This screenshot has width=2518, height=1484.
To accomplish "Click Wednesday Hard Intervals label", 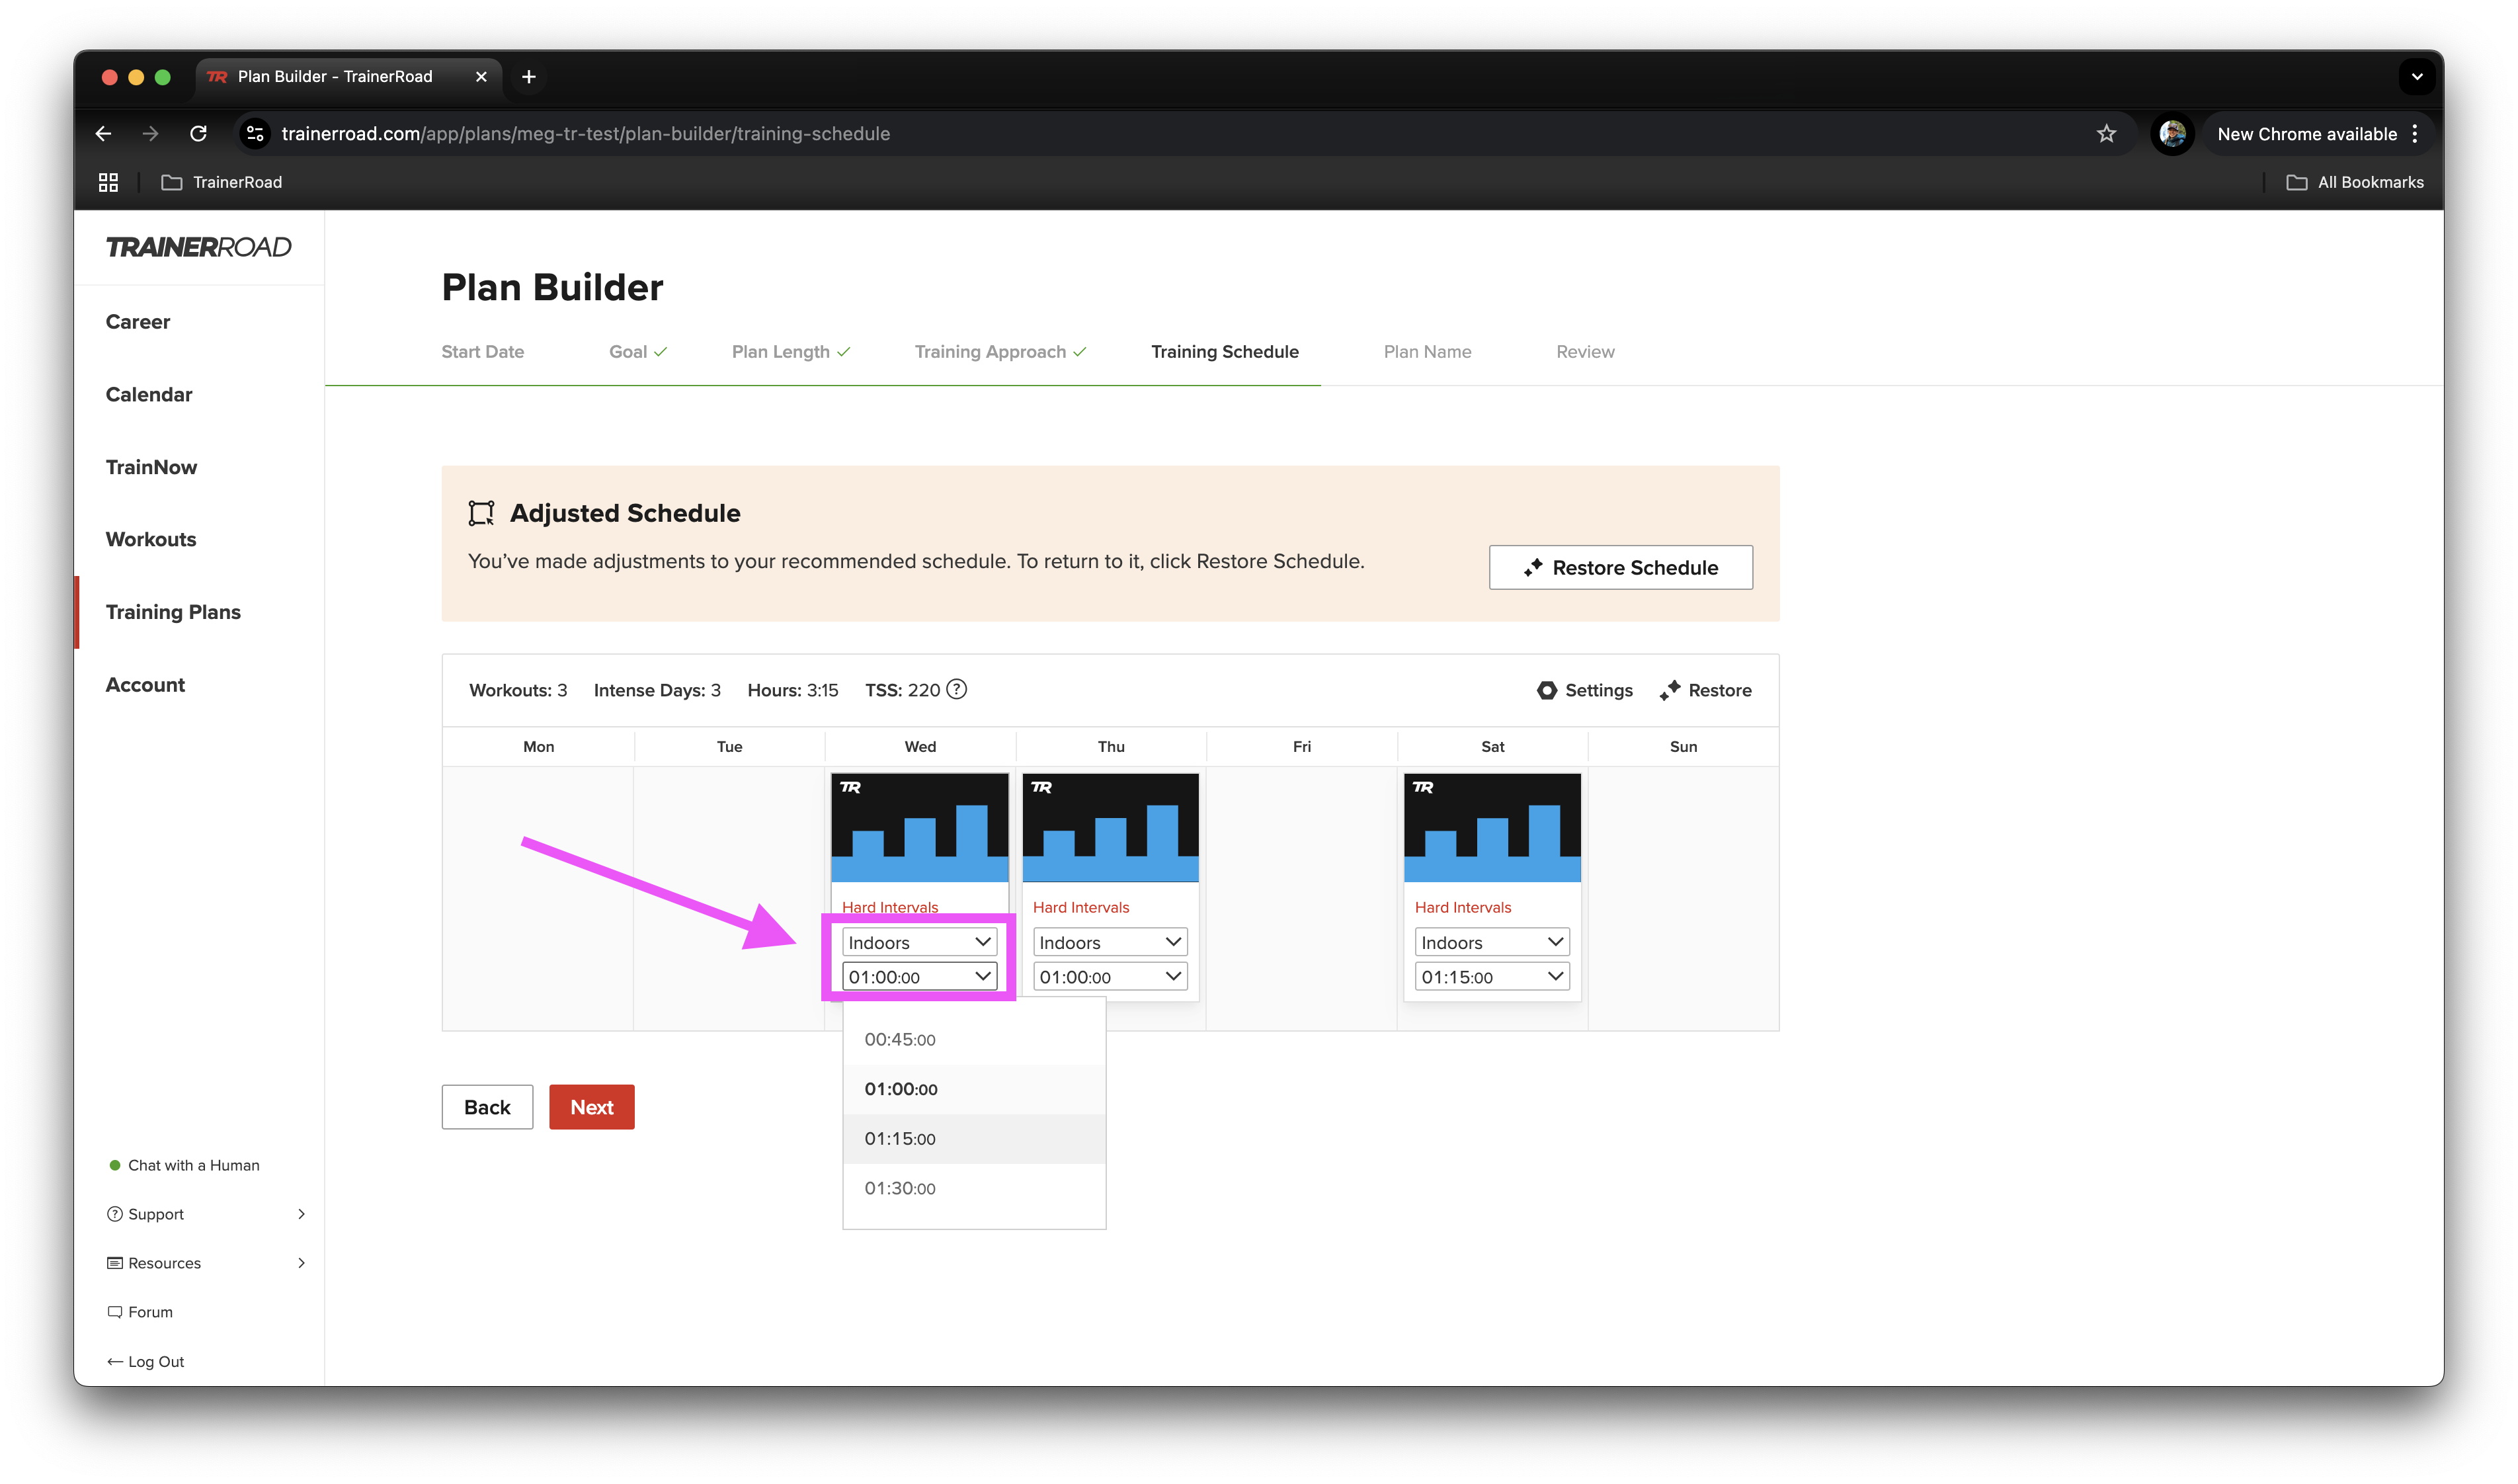I will 889,908.
